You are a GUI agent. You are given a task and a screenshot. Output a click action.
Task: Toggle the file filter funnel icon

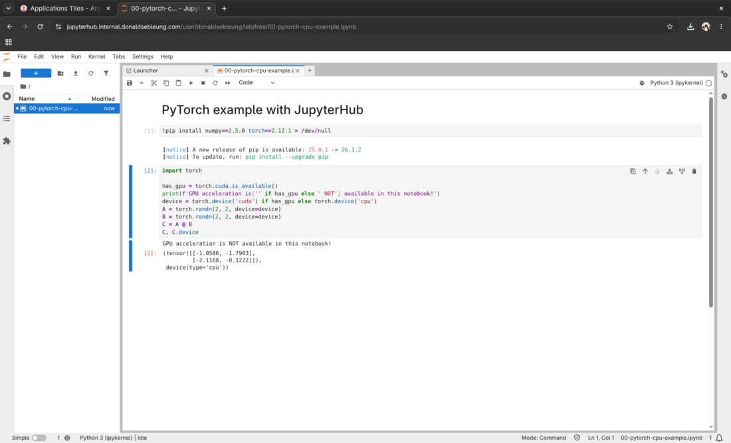coord(106,73)
